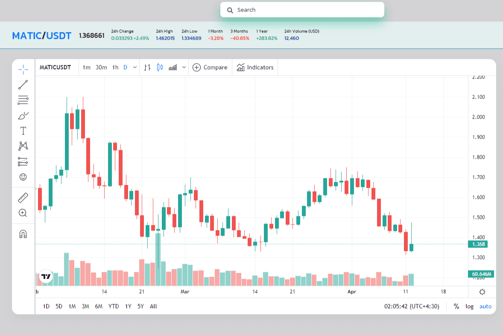Image resolution: width=503 pixels, height=335 pixels.
Task: Select the crosshair cursor tool
Action: pyautogui.click(x=23, y=69)
